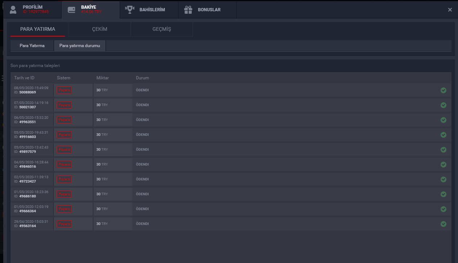Click the Papara logo for ID 49563164
The width and height of the screenshot is (458, 263).
coord(64,224)
